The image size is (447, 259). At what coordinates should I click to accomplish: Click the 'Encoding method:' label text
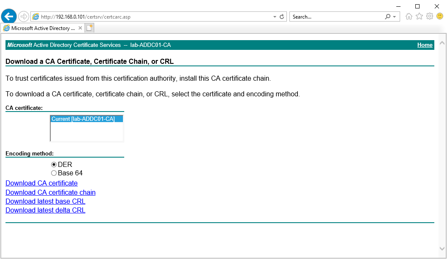[x=29, y=153]
